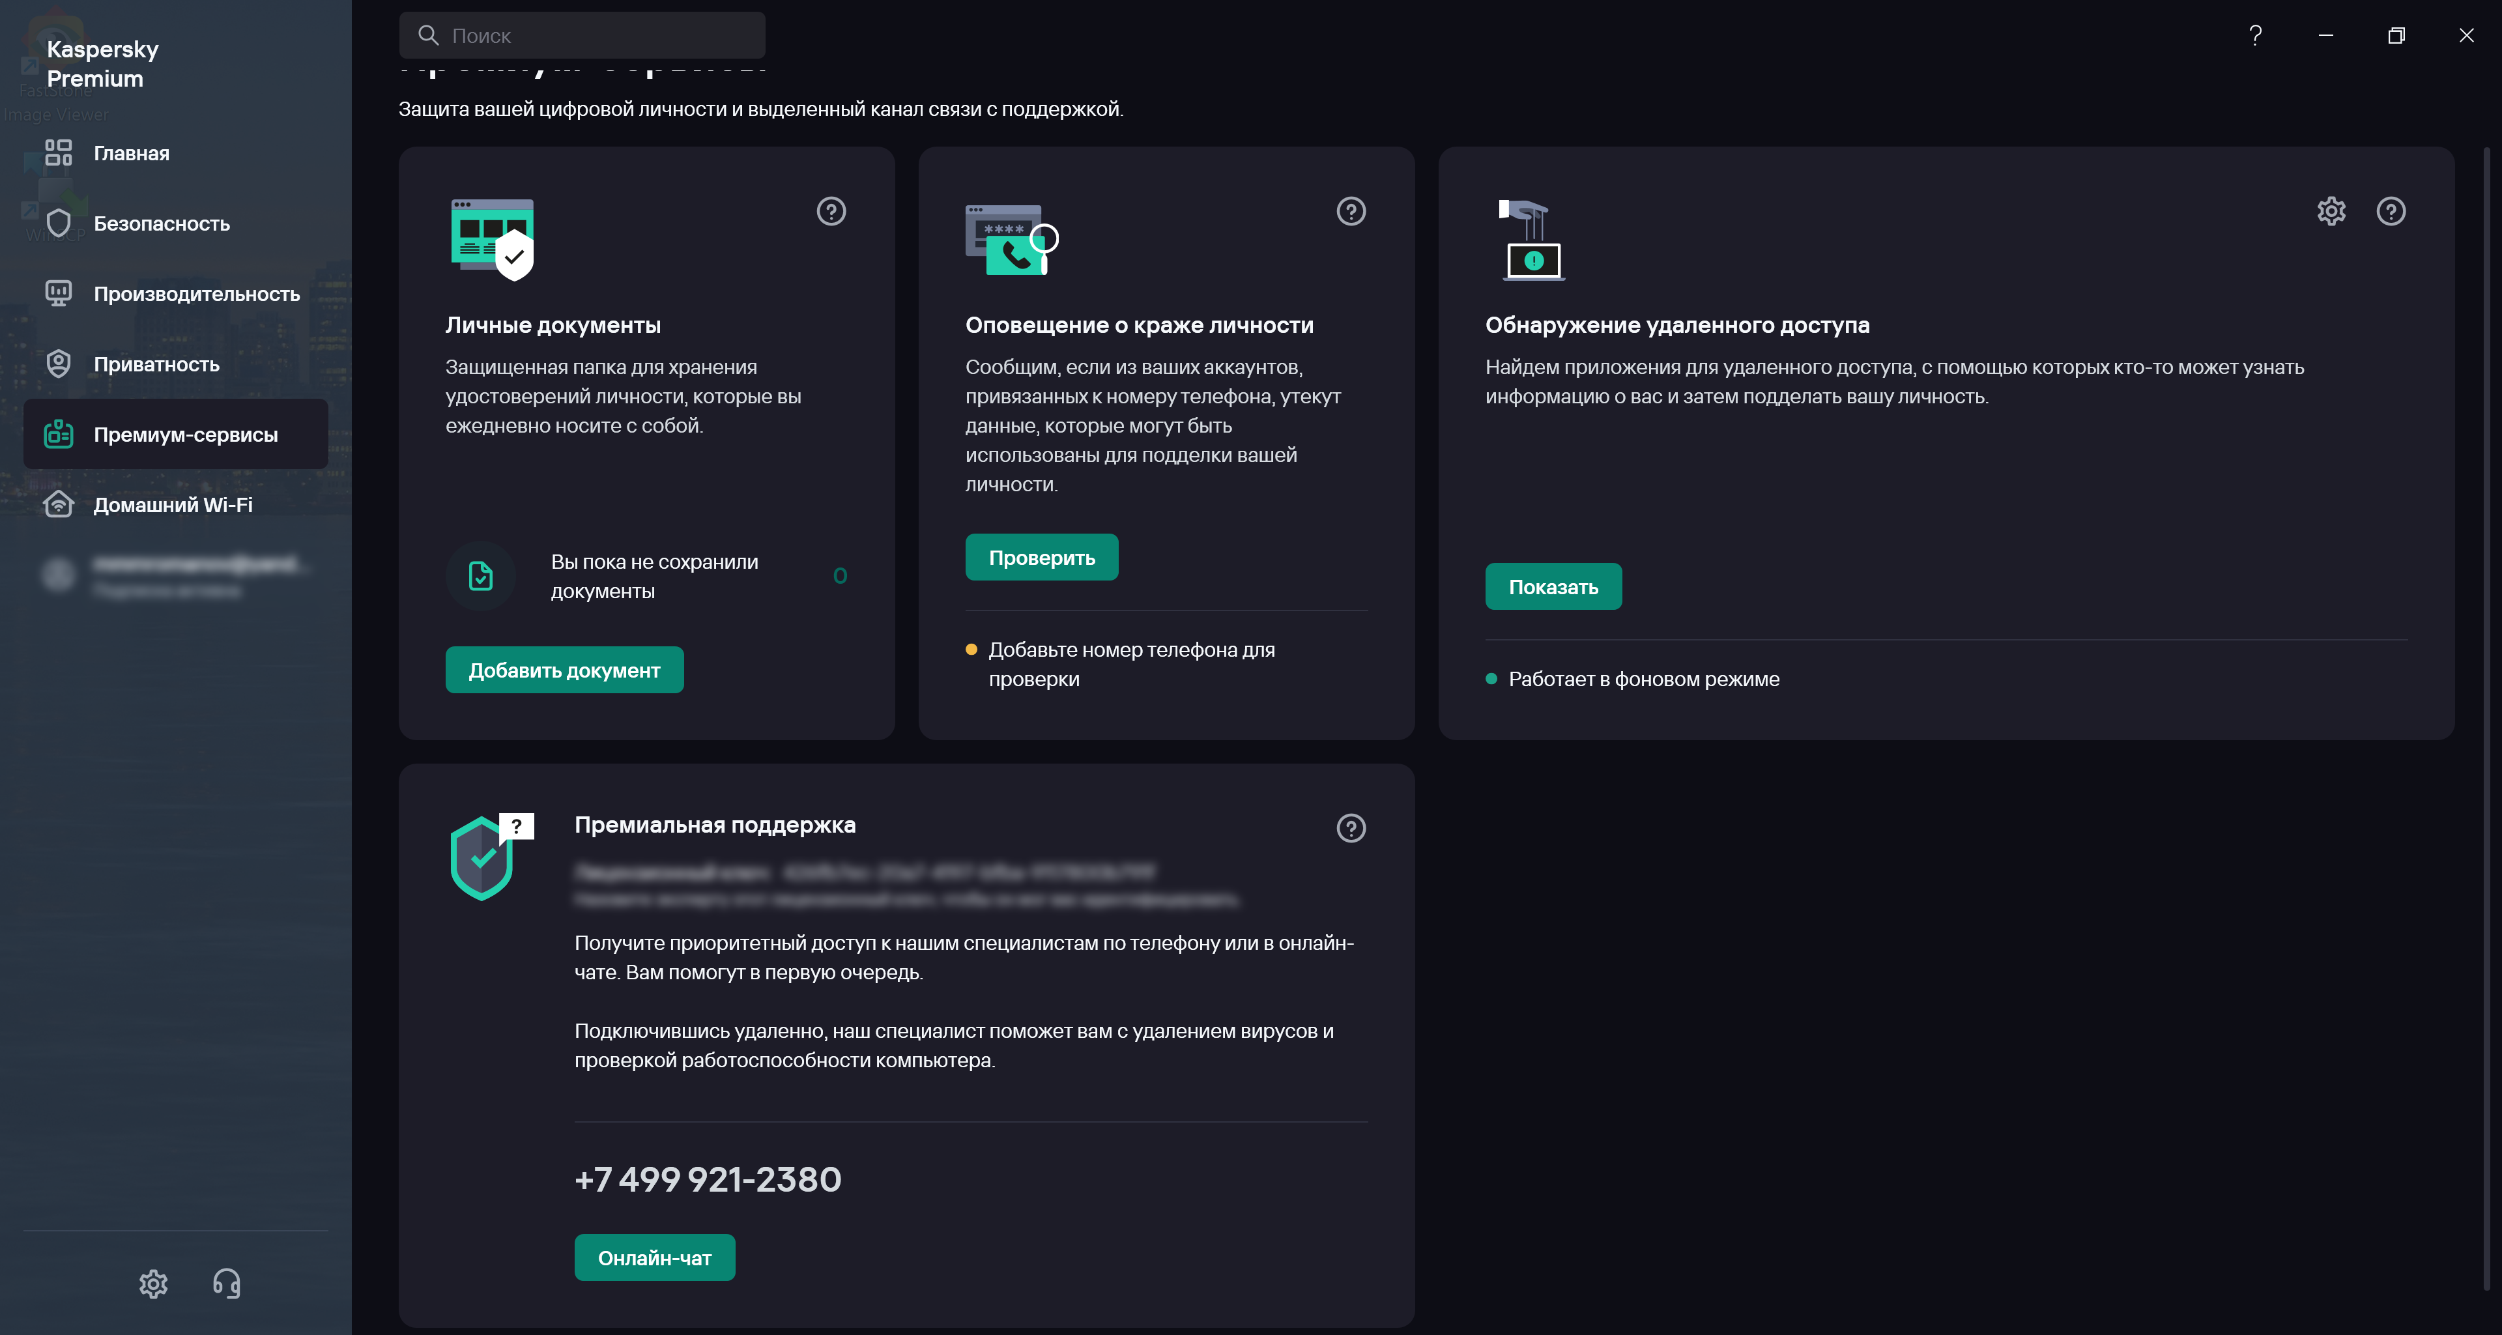Click the Показать button
Image resolution: width=2502 pixels, height=1335 pixels.
point(1552,586)
